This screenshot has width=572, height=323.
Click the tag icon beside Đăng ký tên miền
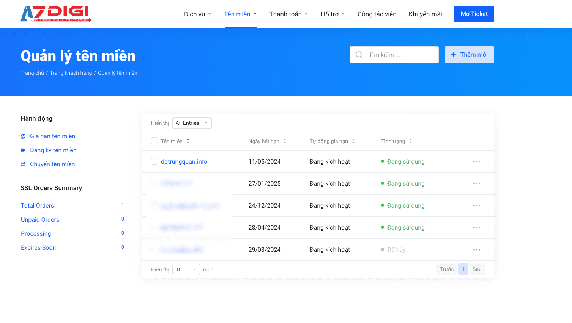click(23, 150)
